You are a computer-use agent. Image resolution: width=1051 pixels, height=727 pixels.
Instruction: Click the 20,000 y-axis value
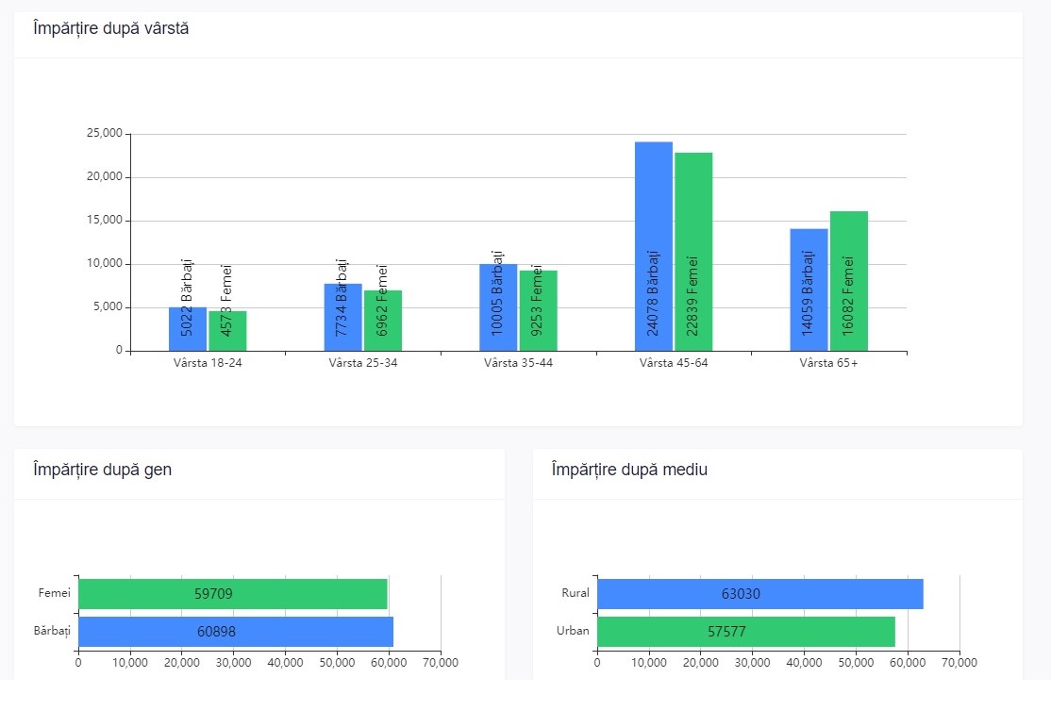105,177
